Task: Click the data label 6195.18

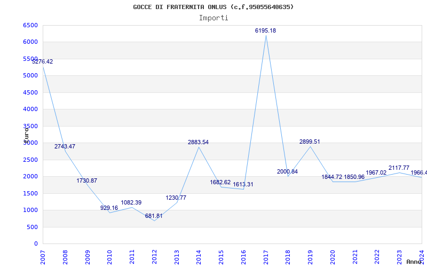Action: [265, 30]
